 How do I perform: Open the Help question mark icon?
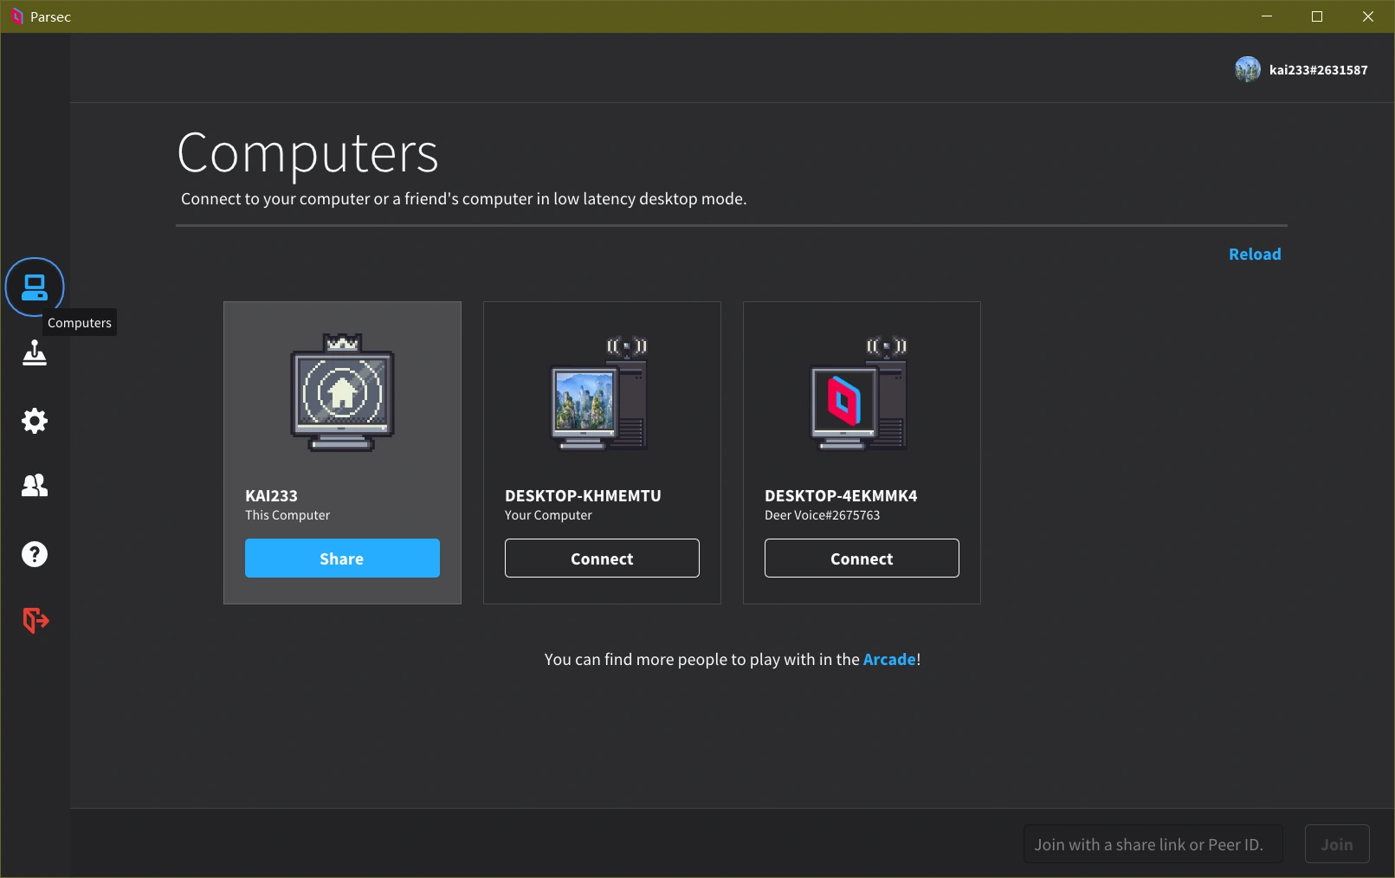click(35, 554)
